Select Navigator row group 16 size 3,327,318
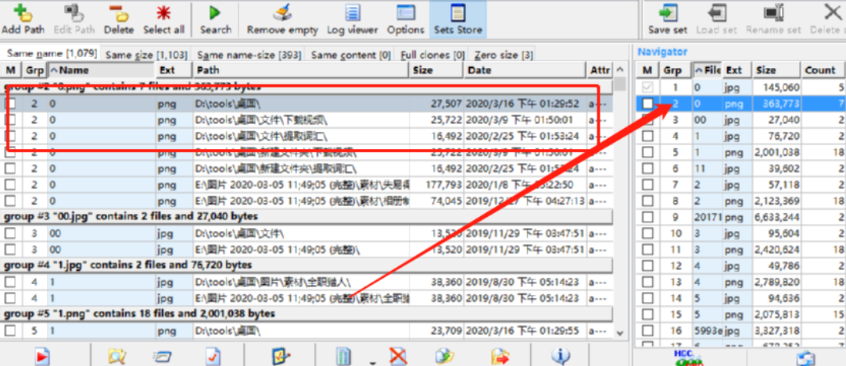This screenshot has width=846, height=366. 740,330
